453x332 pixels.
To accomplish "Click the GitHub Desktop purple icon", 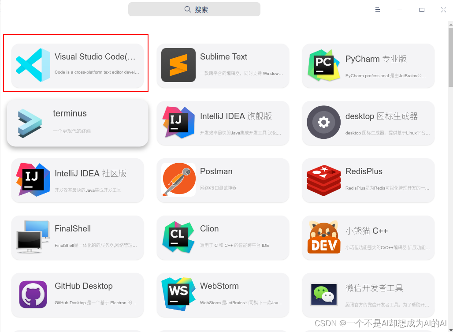I will click(x=33, y=294).
